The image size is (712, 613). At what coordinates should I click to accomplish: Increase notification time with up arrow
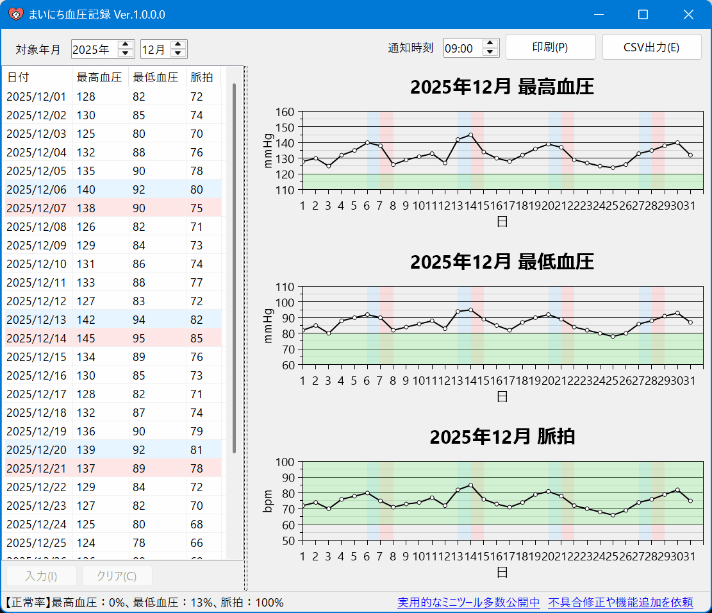[x=490, y=44]
